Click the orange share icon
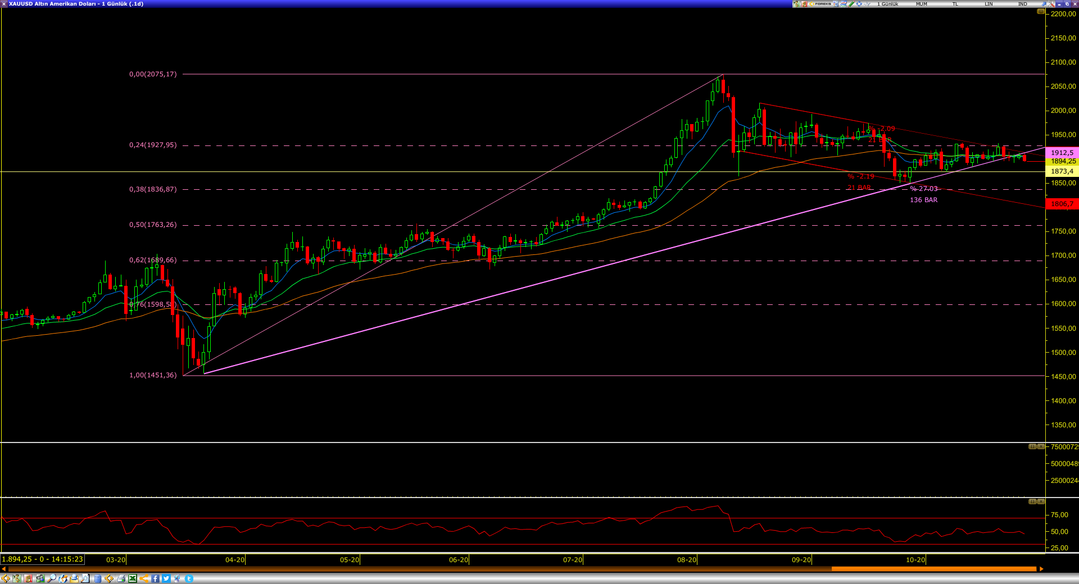1079x584 pixels. (x=144, y=578)
